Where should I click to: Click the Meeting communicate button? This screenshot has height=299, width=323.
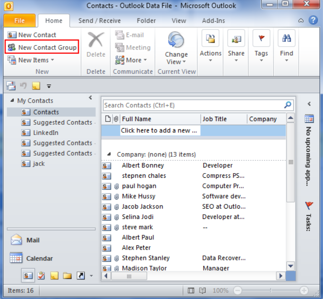click(133, 48)
